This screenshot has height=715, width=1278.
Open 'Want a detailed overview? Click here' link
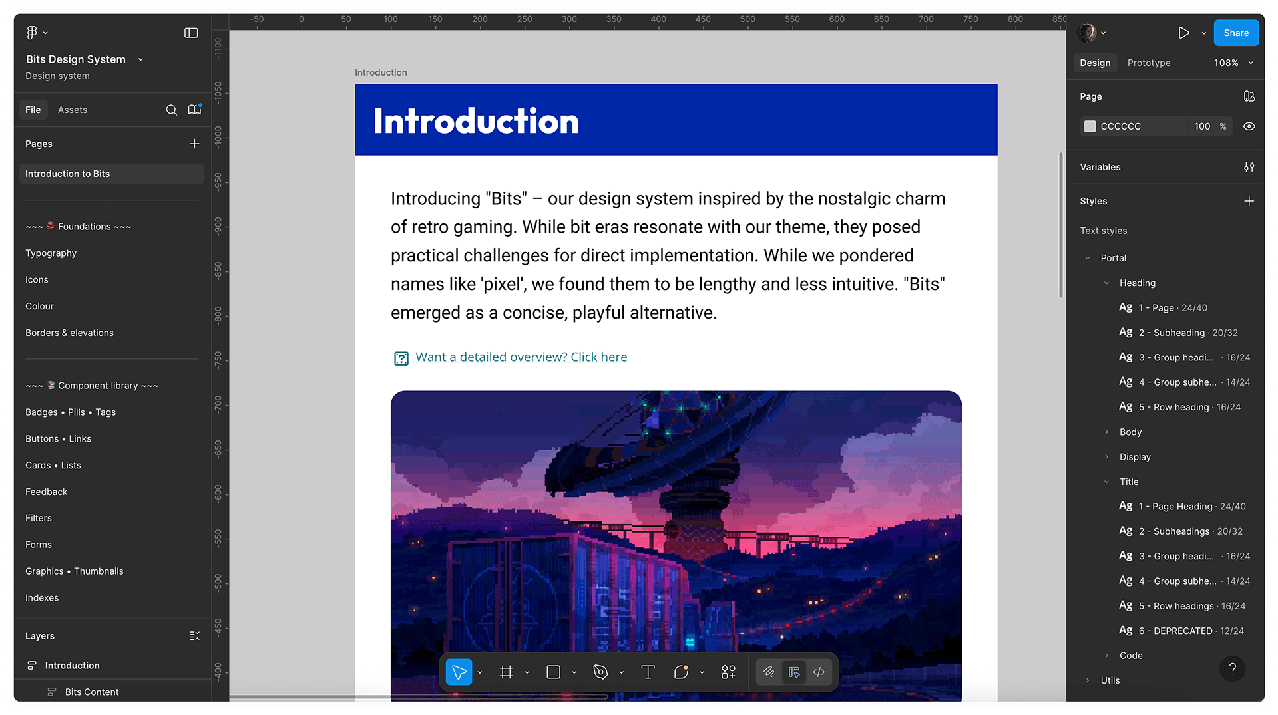[521, 357]
